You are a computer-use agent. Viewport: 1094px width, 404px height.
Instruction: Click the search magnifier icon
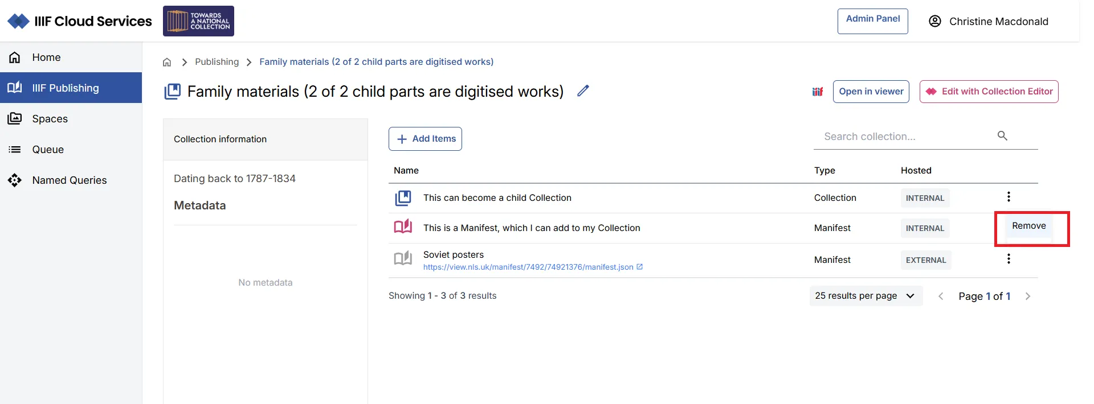[1002, 136]
